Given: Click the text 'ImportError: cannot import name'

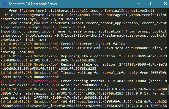Looking at the screenshot, I should (x=33, y=31).
